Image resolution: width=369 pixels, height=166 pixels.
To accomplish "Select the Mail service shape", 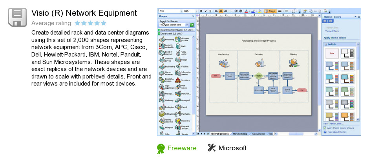I will coord(181,87).
